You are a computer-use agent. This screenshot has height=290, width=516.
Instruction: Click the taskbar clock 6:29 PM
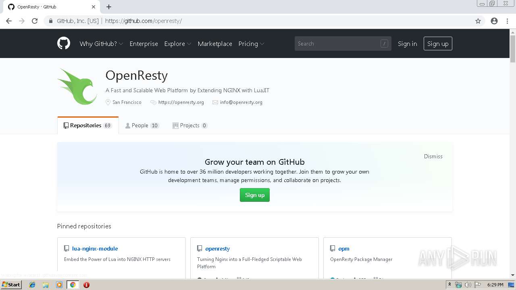tap(495, 285)
